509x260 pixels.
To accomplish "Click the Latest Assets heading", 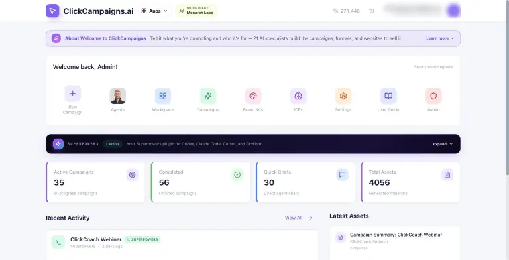I will tap(349, 216).
